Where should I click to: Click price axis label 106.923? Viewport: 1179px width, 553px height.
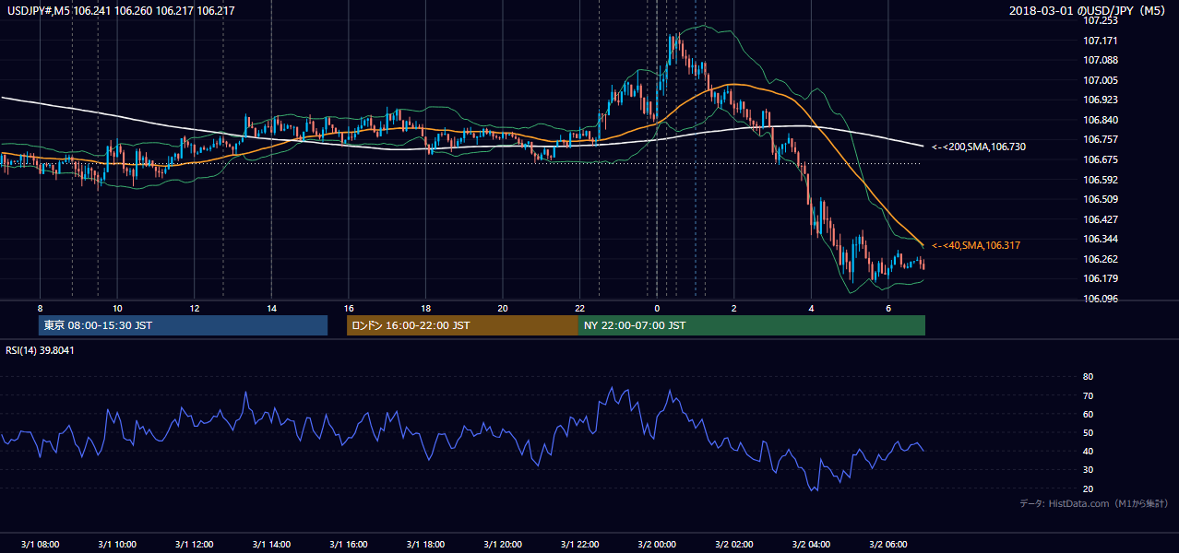click(1101, 100)
